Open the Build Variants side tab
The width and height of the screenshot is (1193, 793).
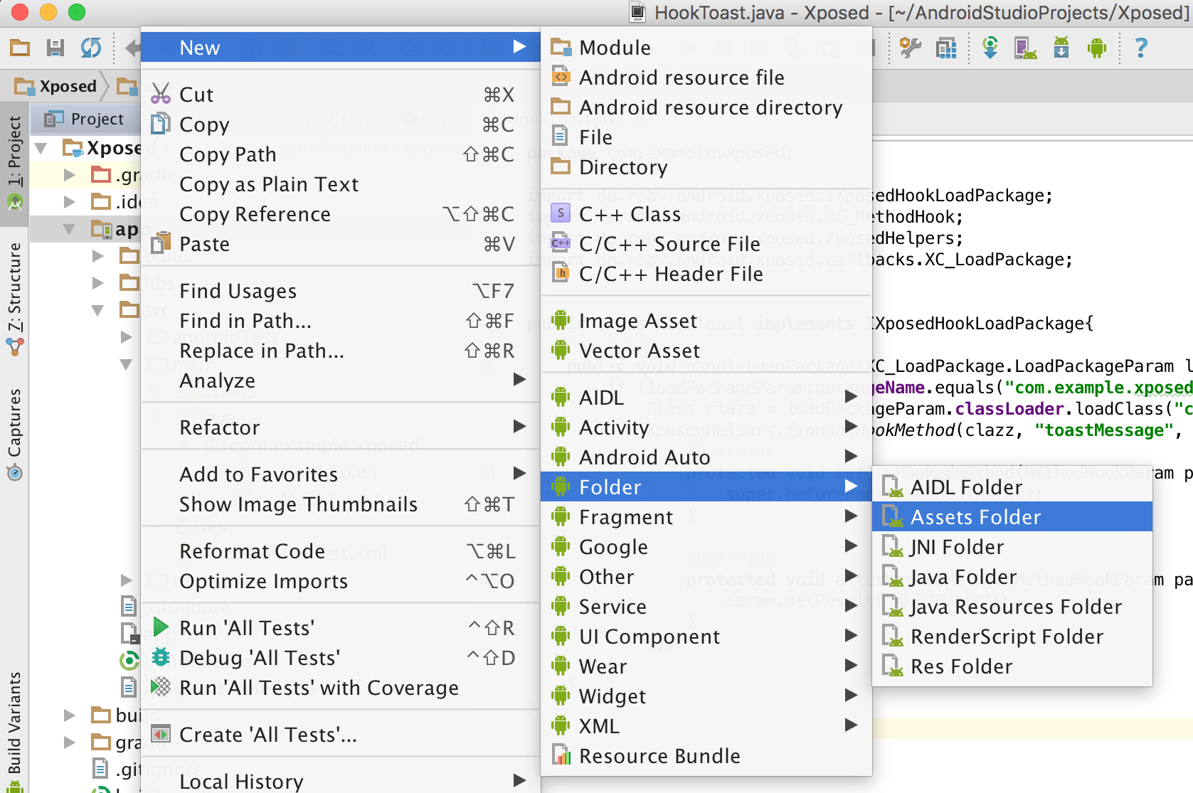14,731
